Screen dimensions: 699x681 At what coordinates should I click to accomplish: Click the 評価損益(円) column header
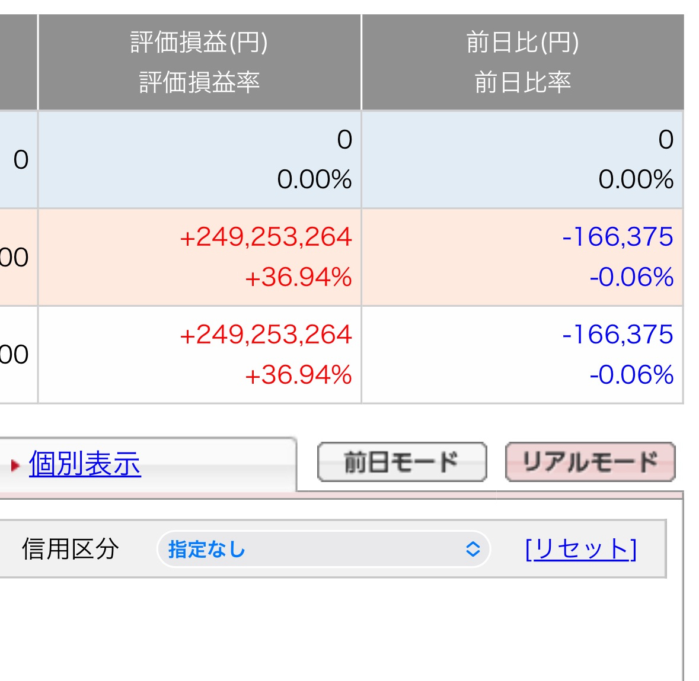click(199, 43)
